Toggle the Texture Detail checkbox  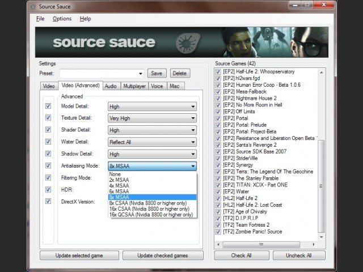[x=48, y=117]
